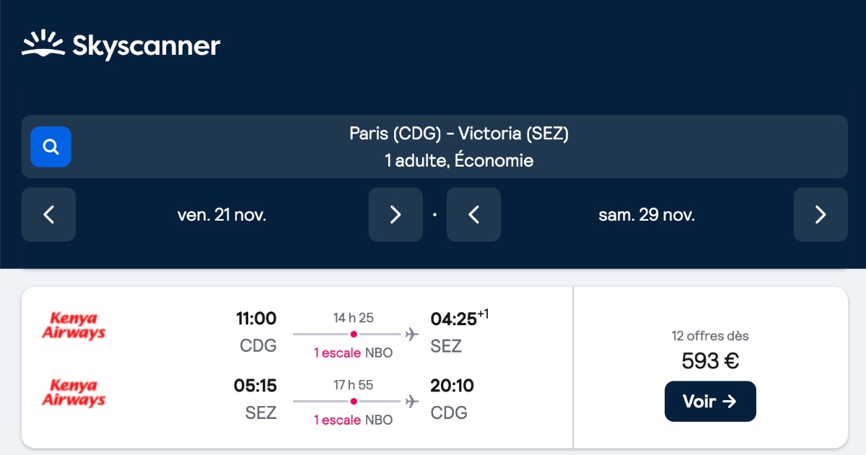Click outbound 1 escale NBO label
The height and width of the screenshot is (455, 866).
(353, 353)
